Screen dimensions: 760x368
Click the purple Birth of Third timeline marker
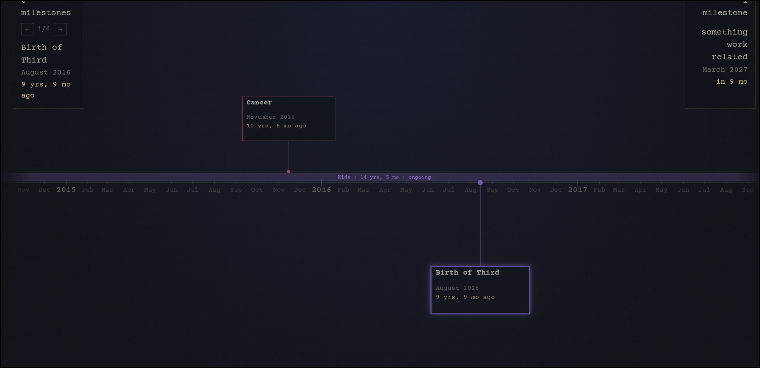tap(480, 183)
